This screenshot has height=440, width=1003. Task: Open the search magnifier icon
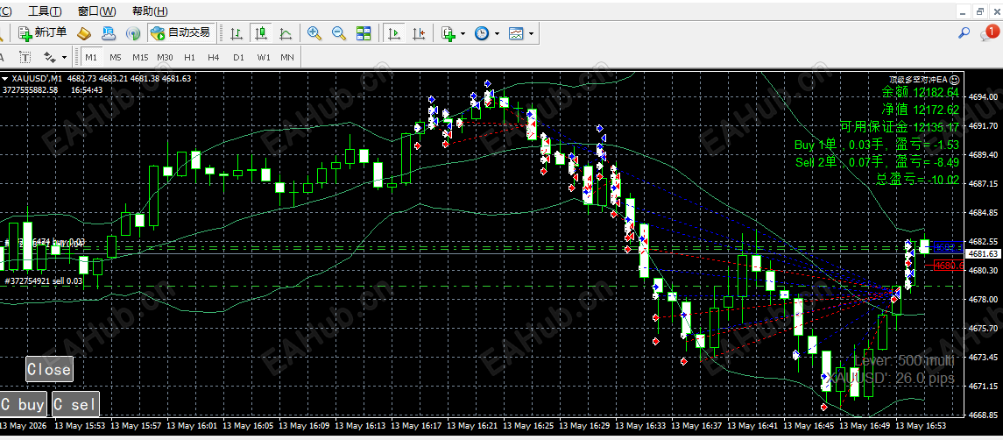[x=964, y=33]
